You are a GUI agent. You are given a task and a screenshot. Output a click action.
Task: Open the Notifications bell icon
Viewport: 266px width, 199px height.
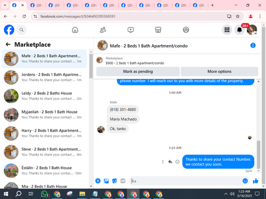tap(239, 30)
